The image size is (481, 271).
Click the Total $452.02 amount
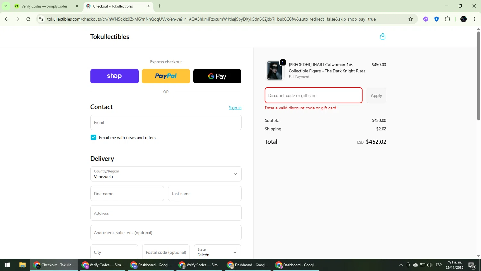(x=376, y=142)
